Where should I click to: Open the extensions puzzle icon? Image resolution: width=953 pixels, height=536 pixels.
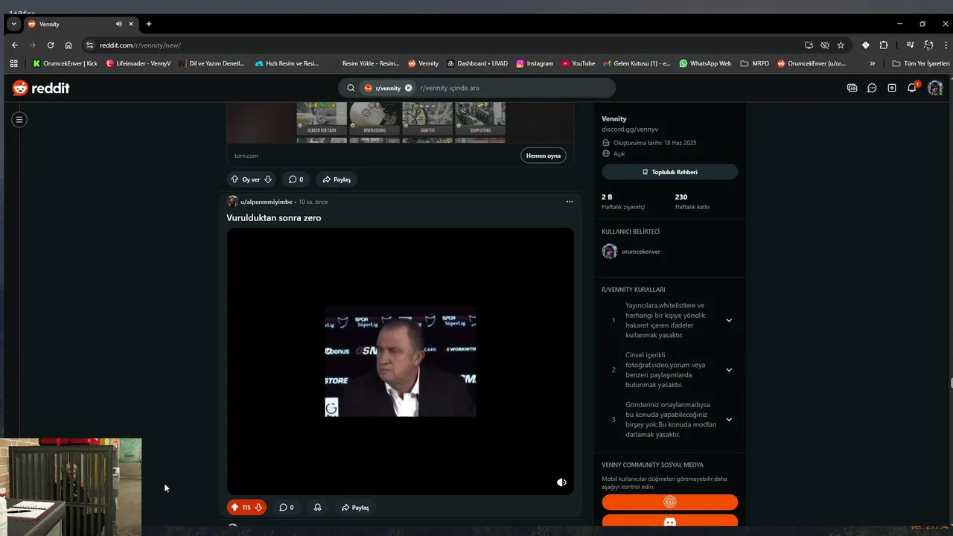[x=884, y=45]
